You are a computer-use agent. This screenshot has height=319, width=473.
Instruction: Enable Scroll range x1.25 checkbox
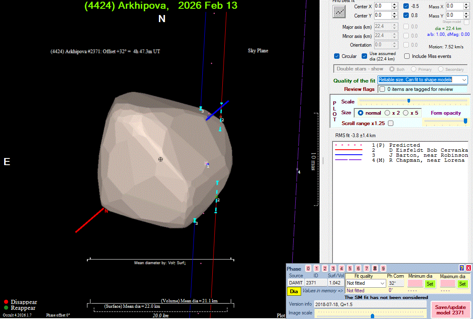click(390, 123)
